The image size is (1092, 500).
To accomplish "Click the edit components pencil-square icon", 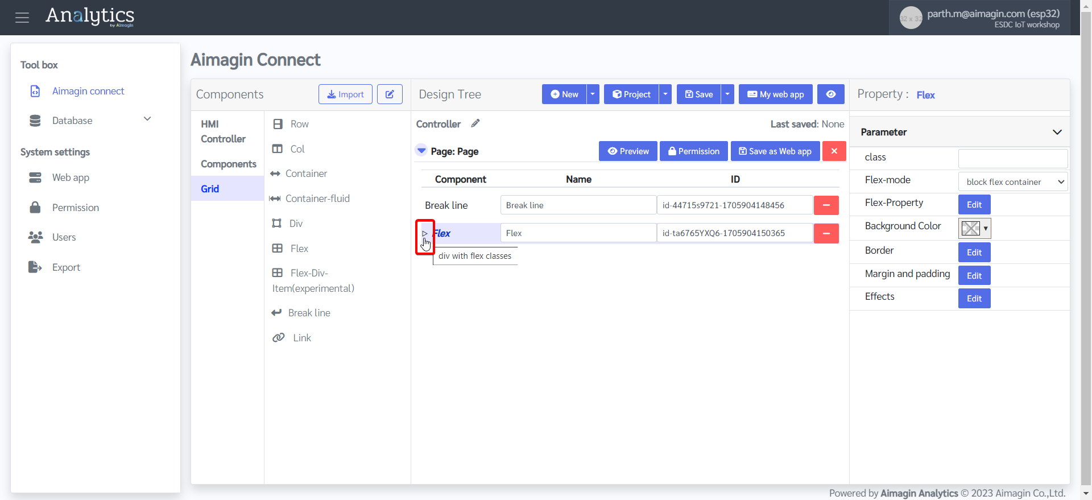I will tap(390, 94).
